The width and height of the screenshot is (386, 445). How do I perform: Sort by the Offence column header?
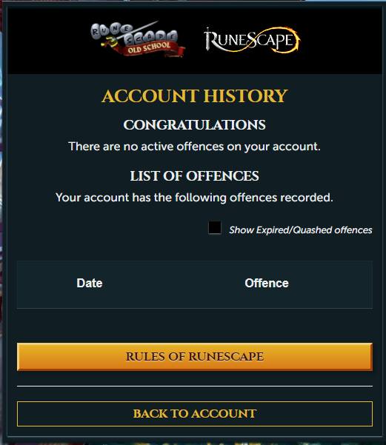click(x=267, y=283)
